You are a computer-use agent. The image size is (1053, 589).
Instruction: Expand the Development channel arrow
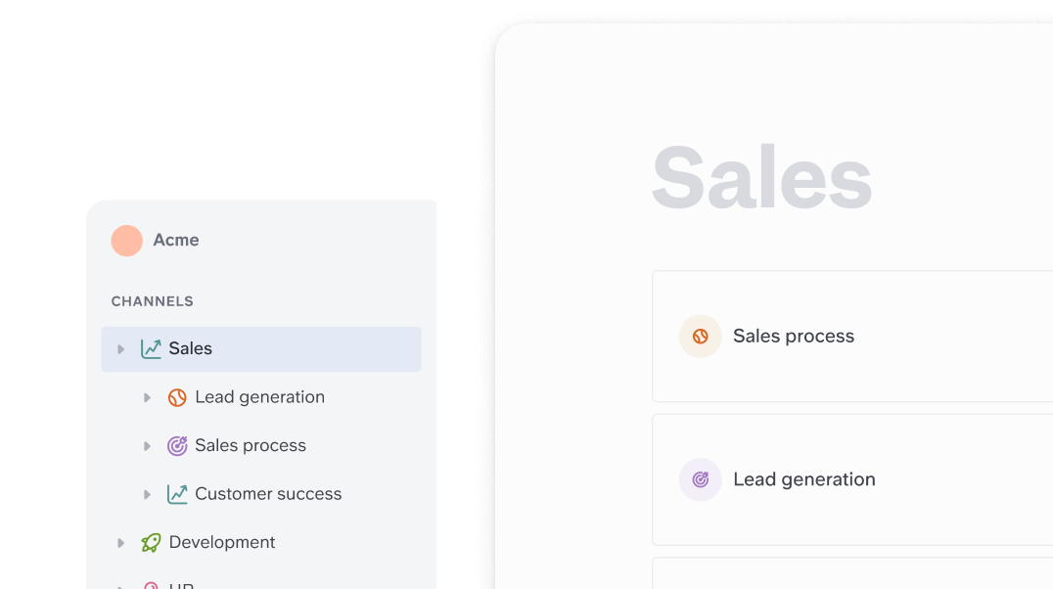point(121,543)
